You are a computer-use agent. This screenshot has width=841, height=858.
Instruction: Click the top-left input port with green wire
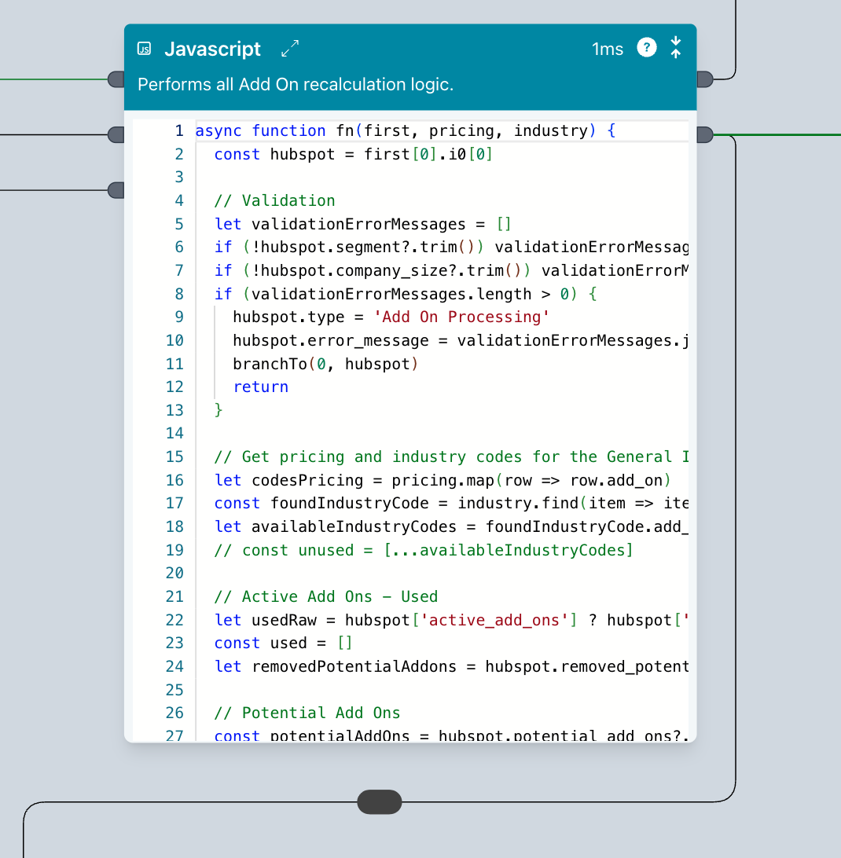[116, 79]
